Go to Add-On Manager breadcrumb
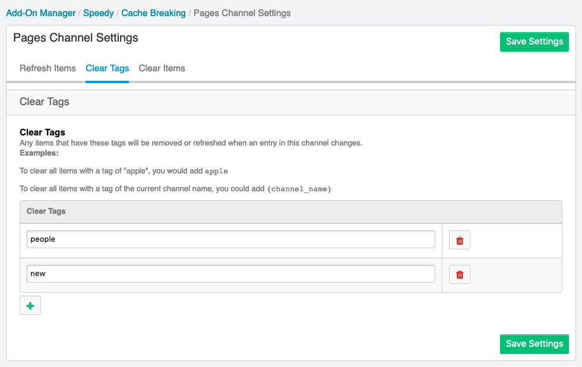 (41, 13)
